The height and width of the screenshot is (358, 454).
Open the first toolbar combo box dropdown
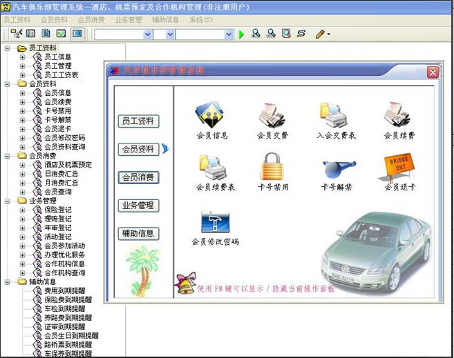tap(147, 34)
